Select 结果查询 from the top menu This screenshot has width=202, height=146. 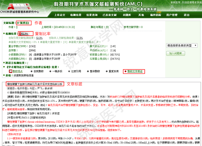(x=92, y=15)
